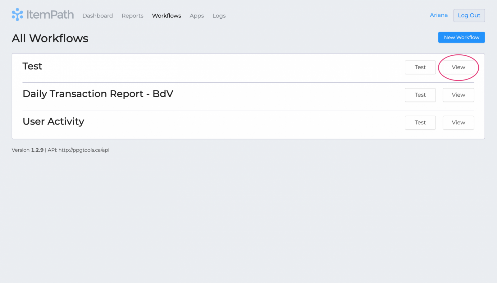The height and width of the screenshot is (283, 497).
Task: Click the version 1.2.9 footer text
Action: (28, 150)
